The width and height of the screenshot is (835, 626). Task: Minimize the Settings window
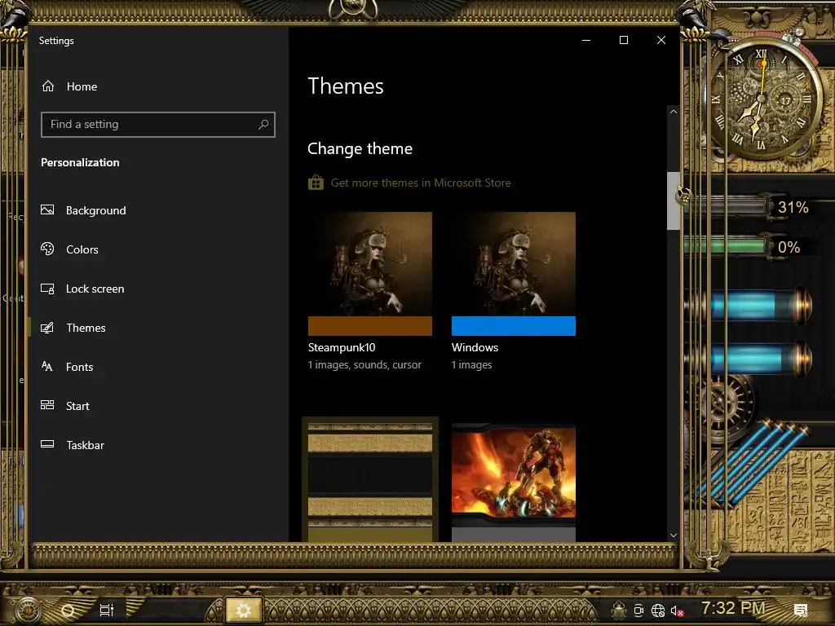(x=586, y=41)
